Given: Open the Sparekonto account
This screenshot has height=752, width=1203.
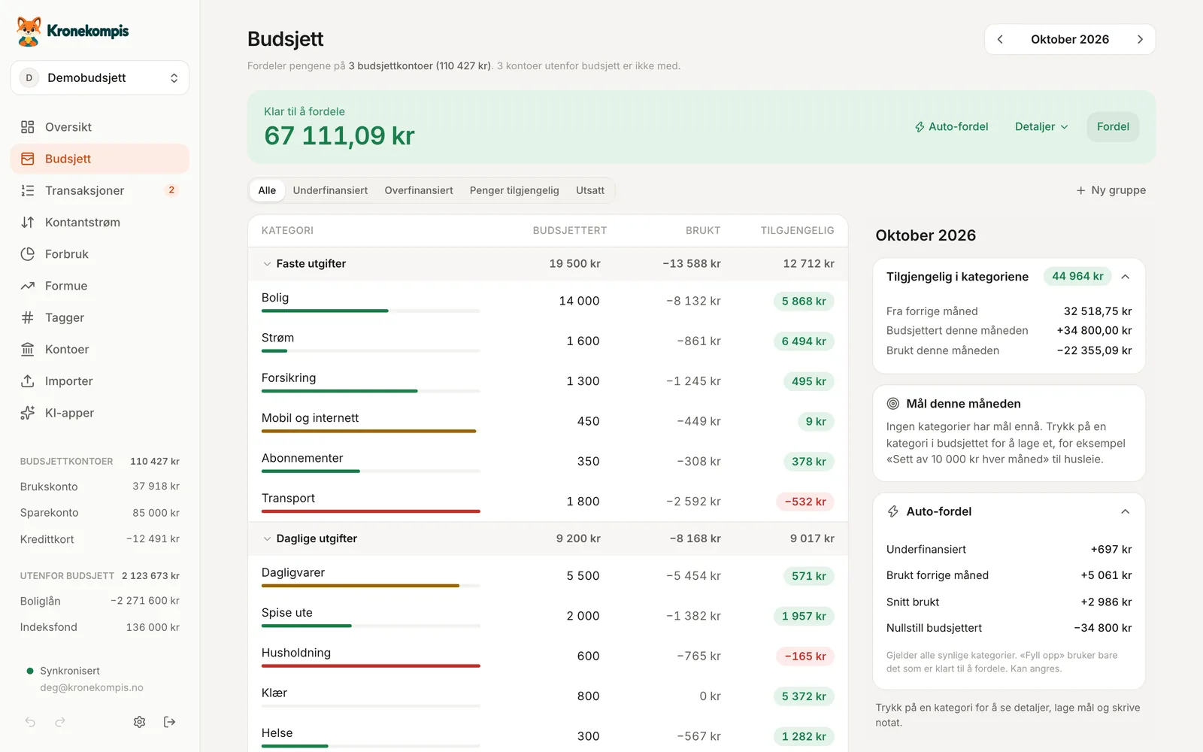Looking at the screenshot, I should 100,513.
